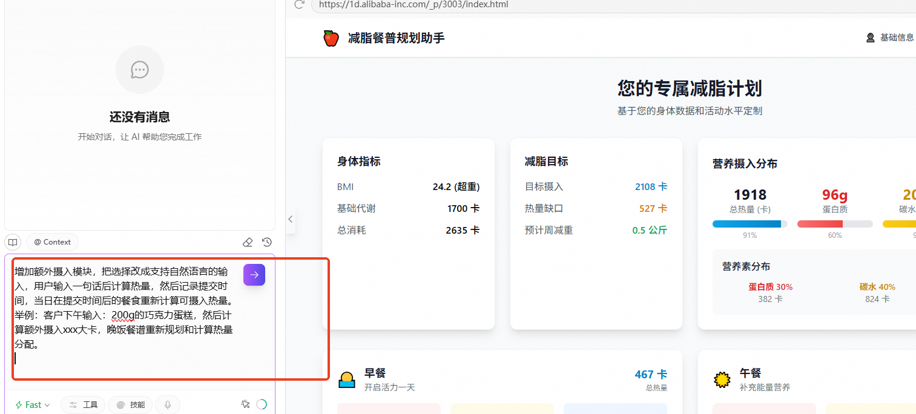
Task: Reload the preview page
Action: click(x=298, y=5)
